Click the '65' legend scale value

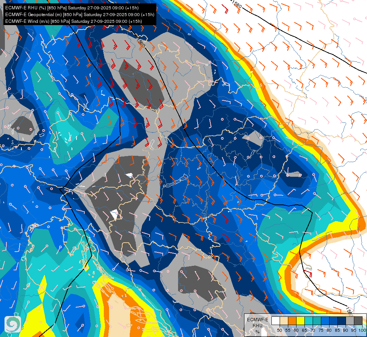[304, 330]
